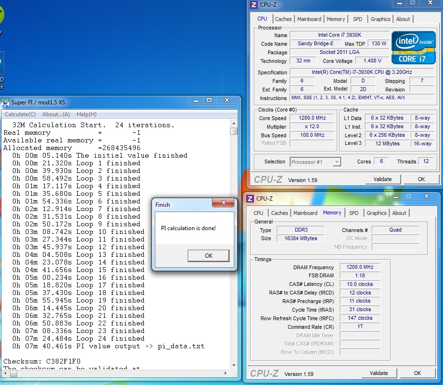Close the Finish dialog with its X button

coord(223,203)
